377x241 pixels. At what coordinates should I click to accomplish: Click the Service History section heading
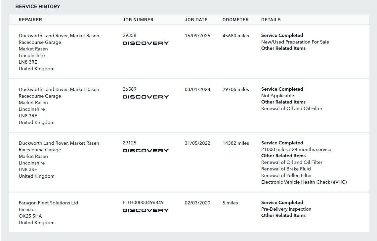coord(38,6)
